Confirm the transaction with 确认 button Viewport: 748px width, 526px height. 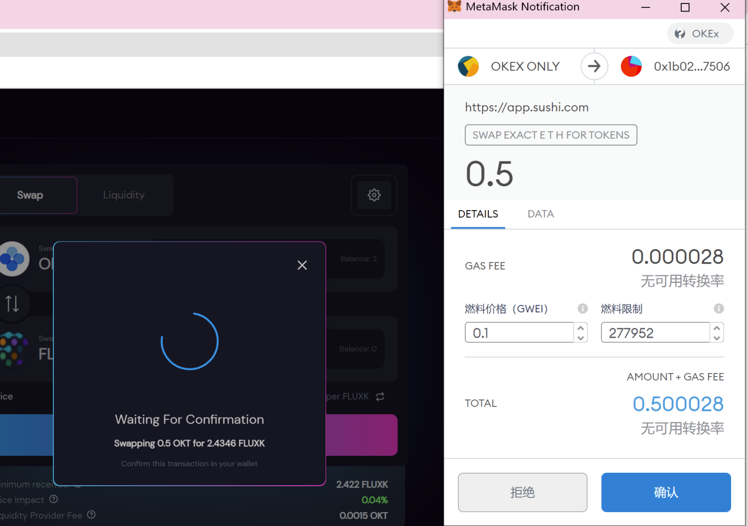666,492
